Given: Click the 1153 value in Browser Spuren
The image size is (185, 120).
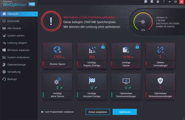Looking at the screenshot, I should pos(58,57).
